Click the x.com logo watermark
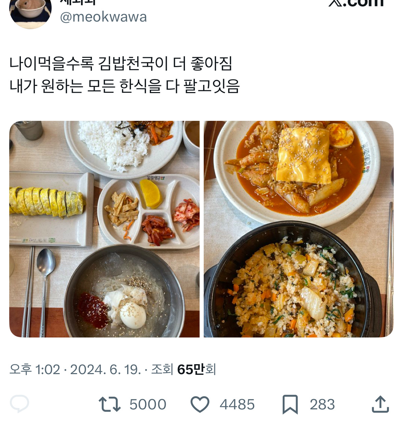Screen dimensions: 403x421 pyautogui.click(x=356, y=3)
